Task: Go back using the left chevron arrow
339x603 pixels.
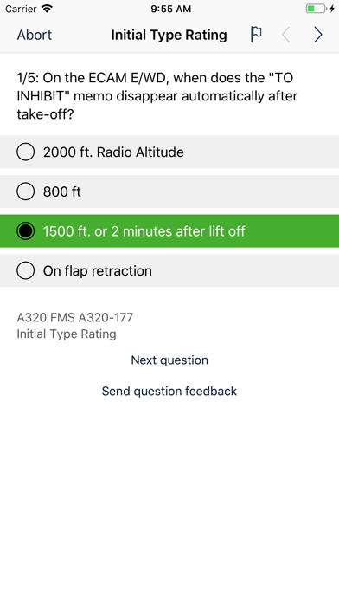Action: [x=285, y=35]
